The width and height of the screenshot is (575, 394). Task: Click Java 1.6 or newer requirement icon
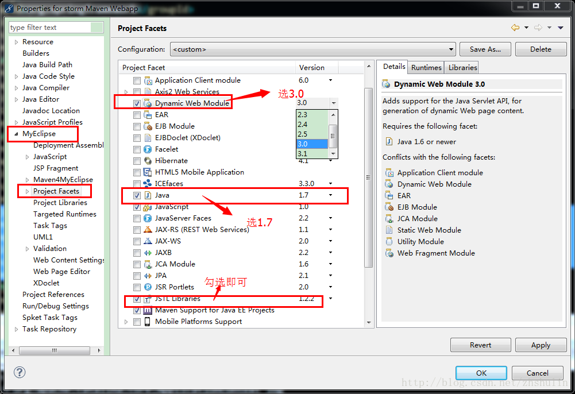[x=389, y=141]
